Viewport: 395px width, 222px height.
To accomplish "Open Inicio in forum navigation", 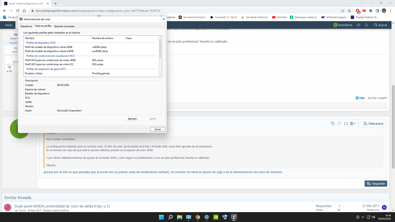I will (x=9, y=25).
